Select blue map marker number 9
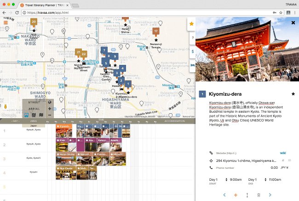299x201 pixels. pyautogui.click(x=115, y=57)
